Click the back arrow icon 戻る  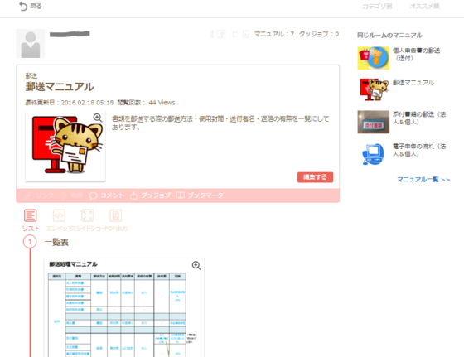[x=23, y=6]
